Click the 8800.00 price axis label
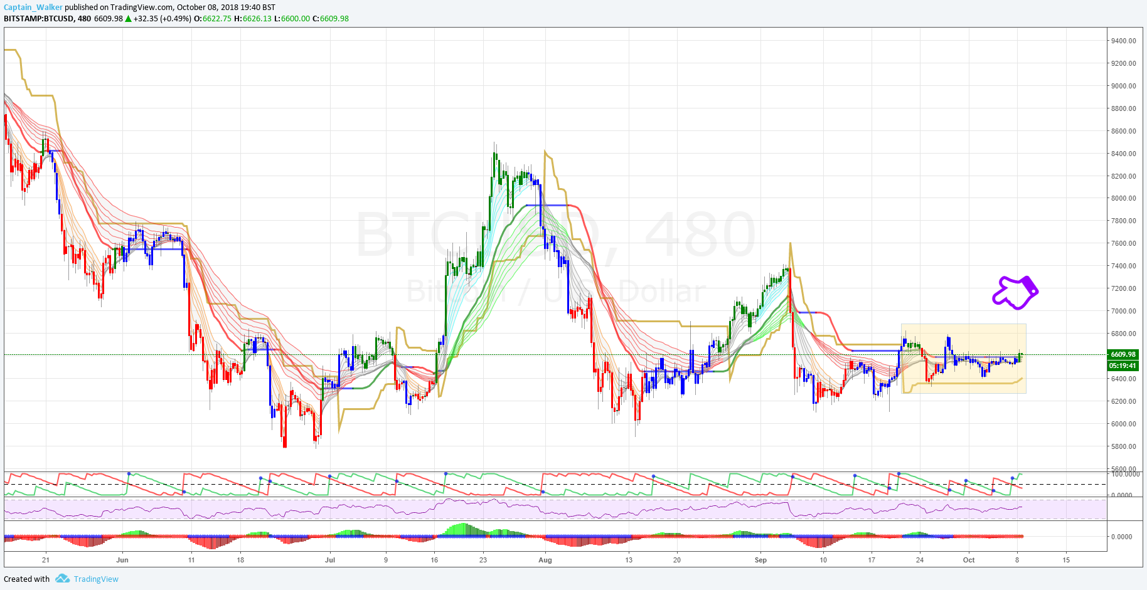Image resolution: width=1147 pixels, height=590 pixels. click(x=1123, y=108)
